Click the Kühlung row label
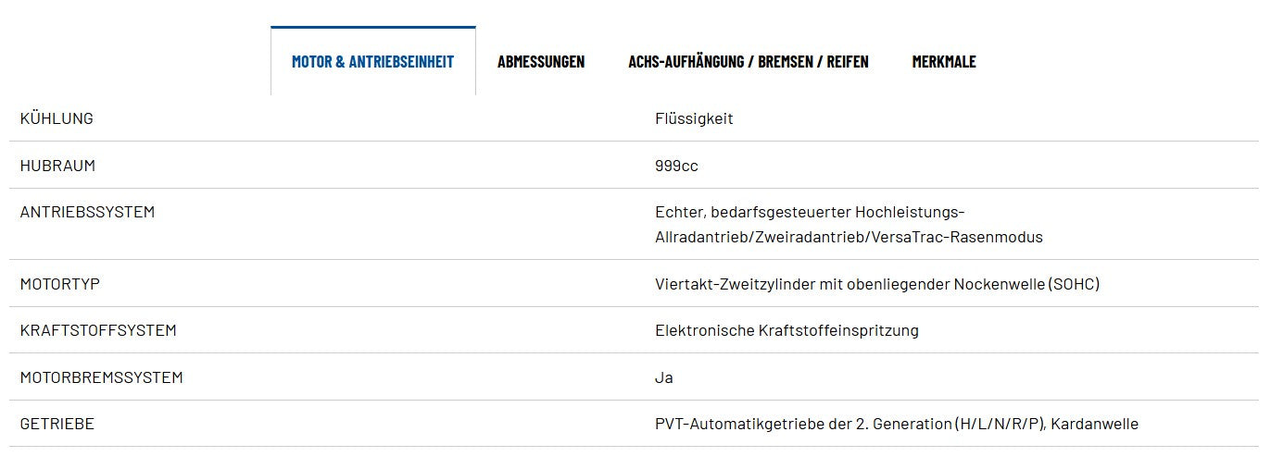The width and height of the screenshot is (1271, 469). (x=57, y=118)
